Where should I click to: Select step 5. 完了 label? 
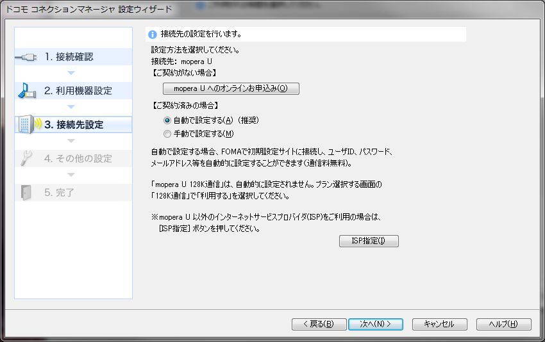[59, 192]
